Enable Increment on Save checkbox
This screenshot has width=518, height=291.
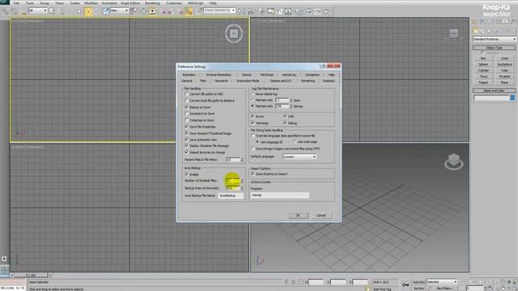point(187,113)
